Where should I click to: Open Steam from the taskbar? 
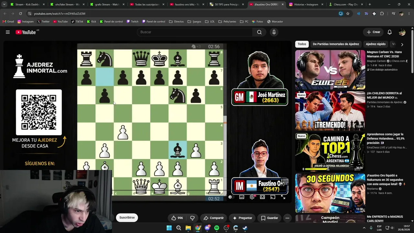pyautogui.click(x=245, y=228)
